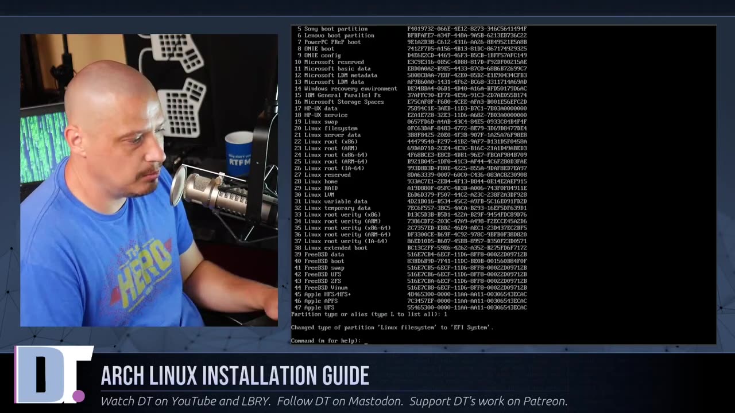Select row 21 'Linux server data'
Image resolution: width=735 pixels, height=413 pixels.
(x=411, y=135)
